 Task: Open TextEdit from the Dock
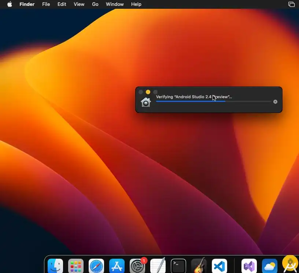click(158, 266)
